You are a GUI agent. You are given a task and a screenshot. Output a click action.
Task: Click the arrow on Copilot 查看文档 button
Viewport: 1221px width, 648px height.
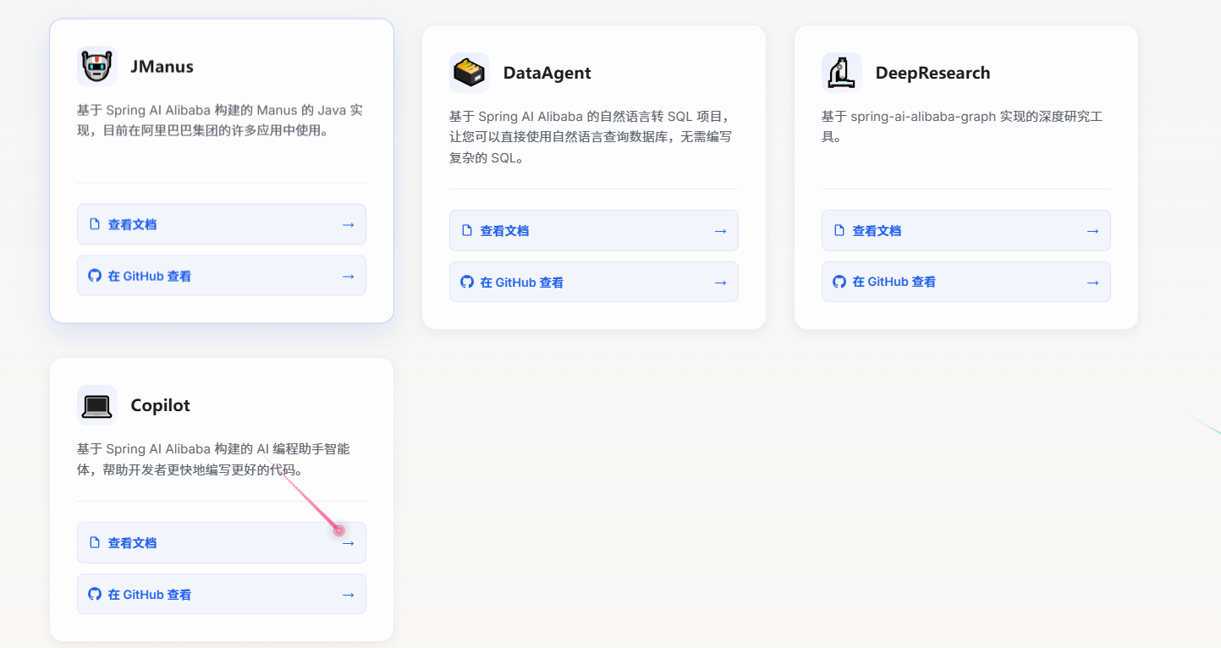[347, 542]
